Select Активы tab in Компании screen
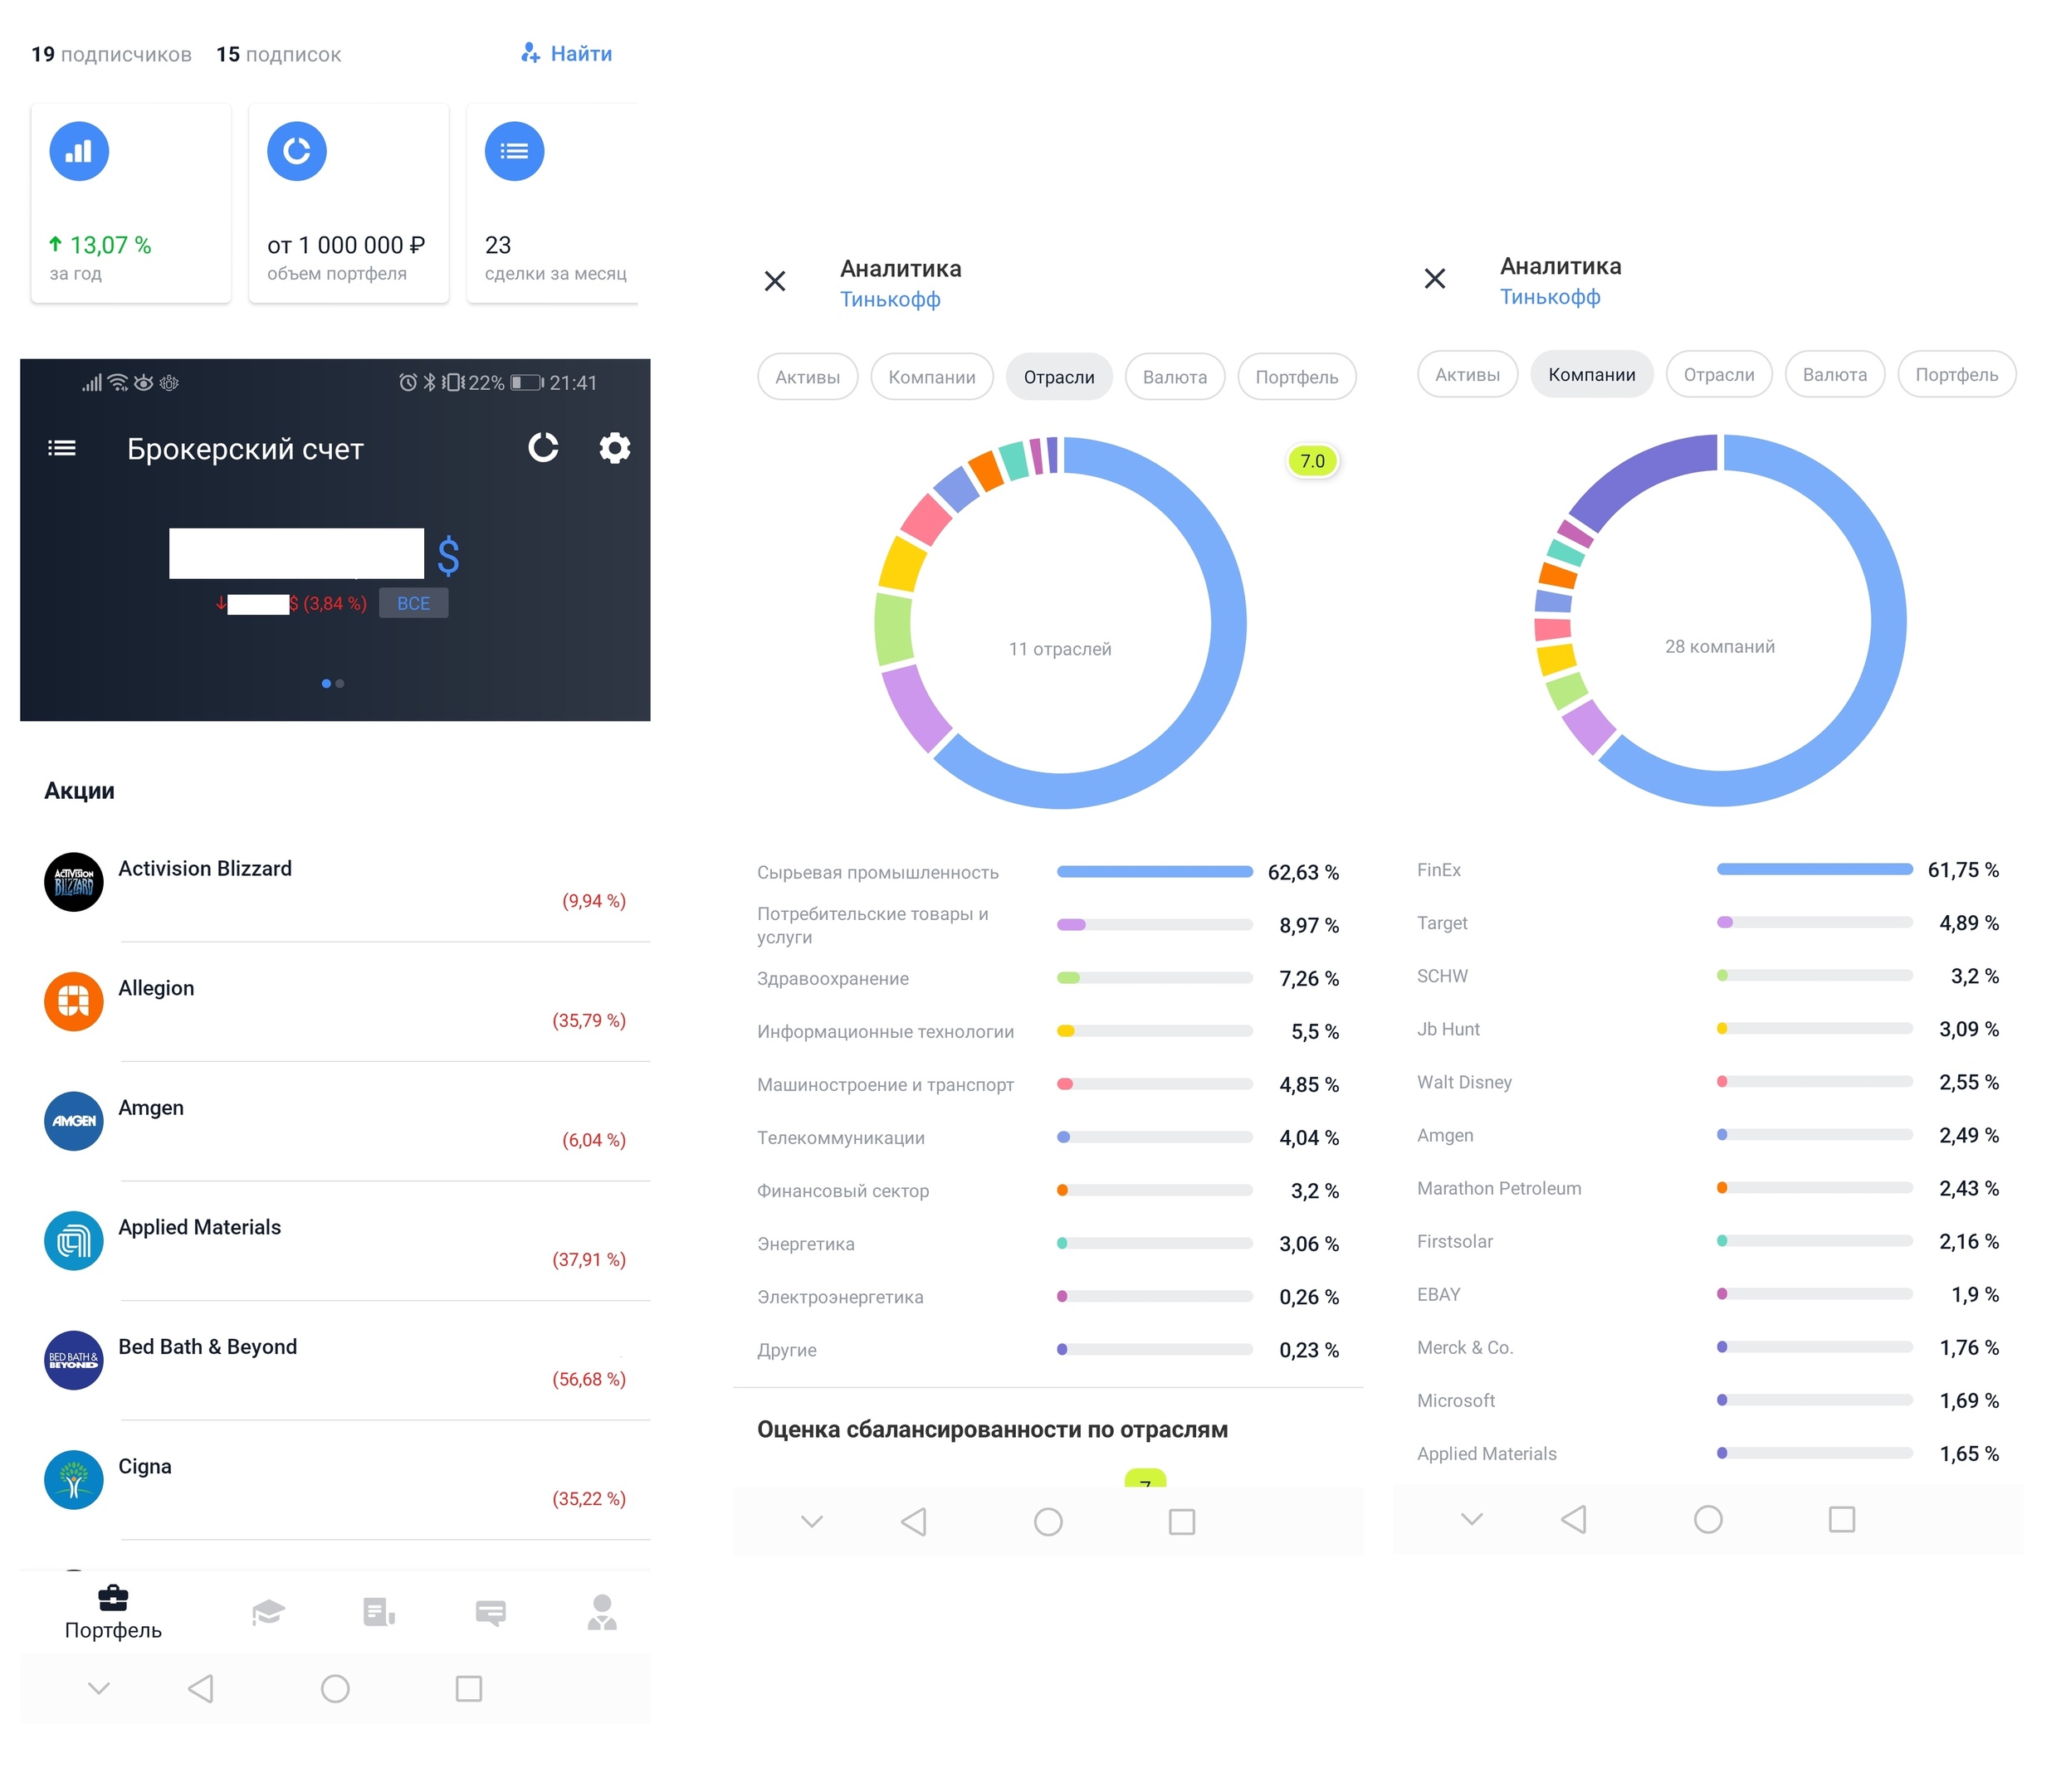This screenshot has width=2066, height=1792. point(1468,375)
